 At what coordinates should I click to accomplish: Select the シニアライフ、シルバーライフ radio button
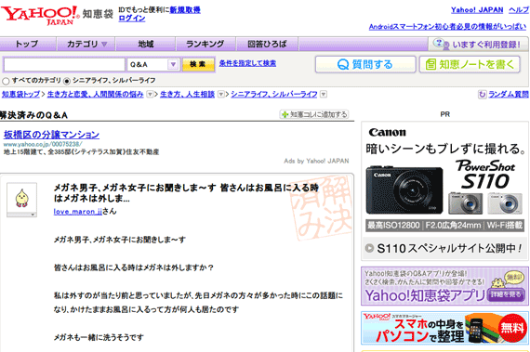coord(67,82)
